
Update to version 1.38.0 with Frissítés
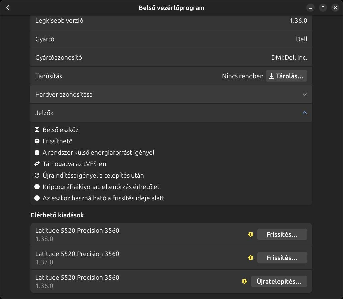click(282, 235)
